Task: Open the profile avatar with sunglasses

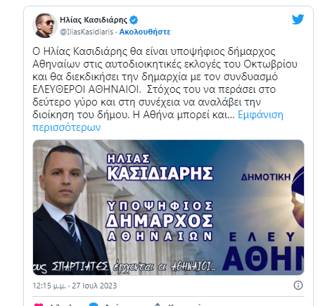Action: pos(45,25)
